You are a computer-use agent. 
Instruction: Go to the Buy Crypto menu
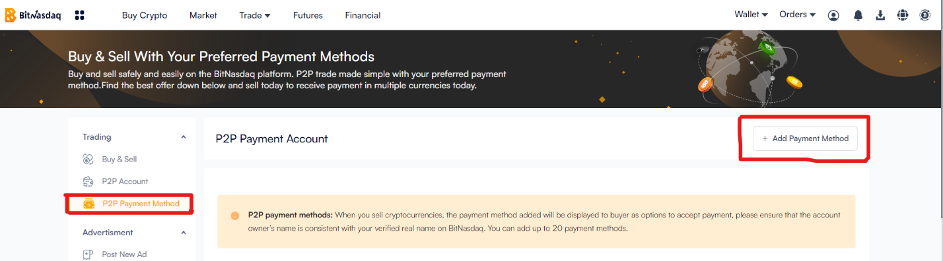(145, 15)
